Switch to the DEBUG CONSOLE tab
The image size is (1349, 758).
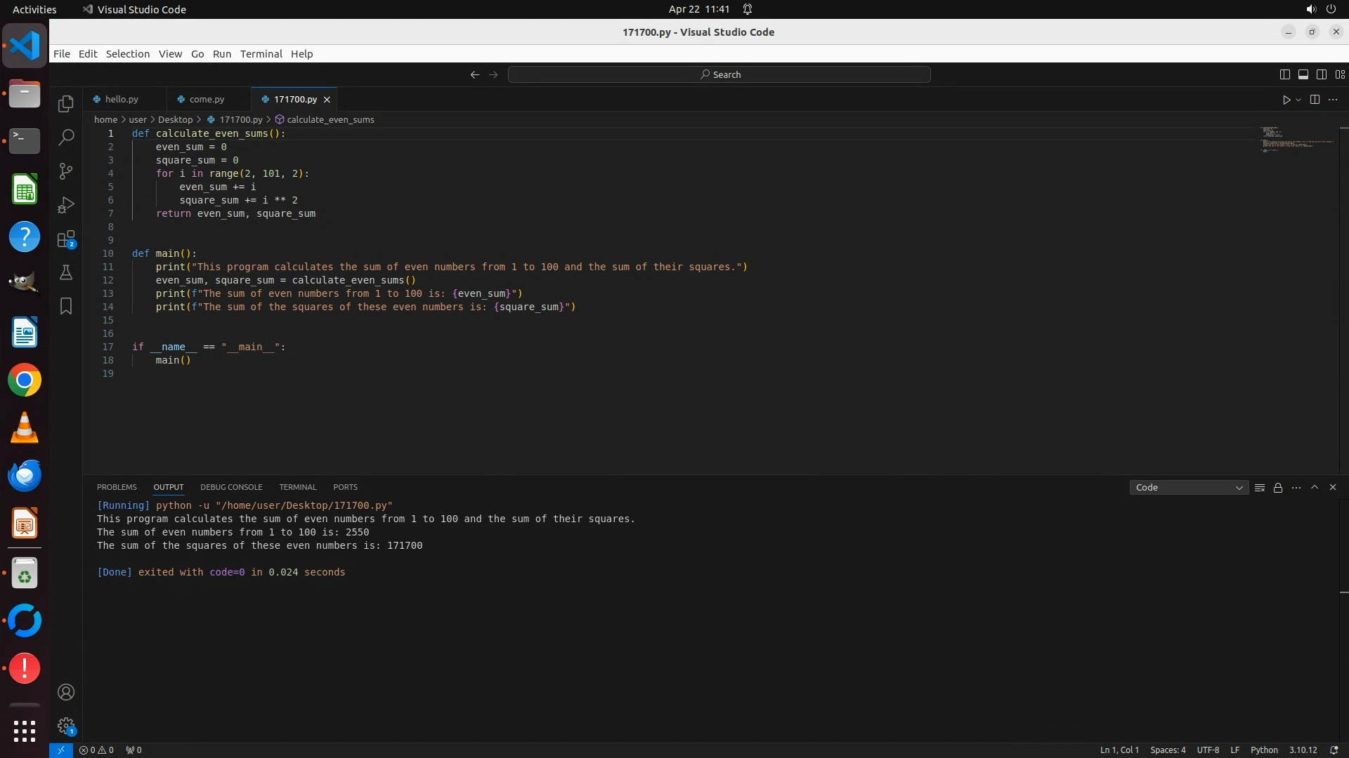click(231, 487)
